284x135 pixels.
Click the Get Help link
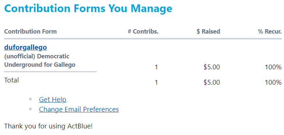tap(52, 100)
